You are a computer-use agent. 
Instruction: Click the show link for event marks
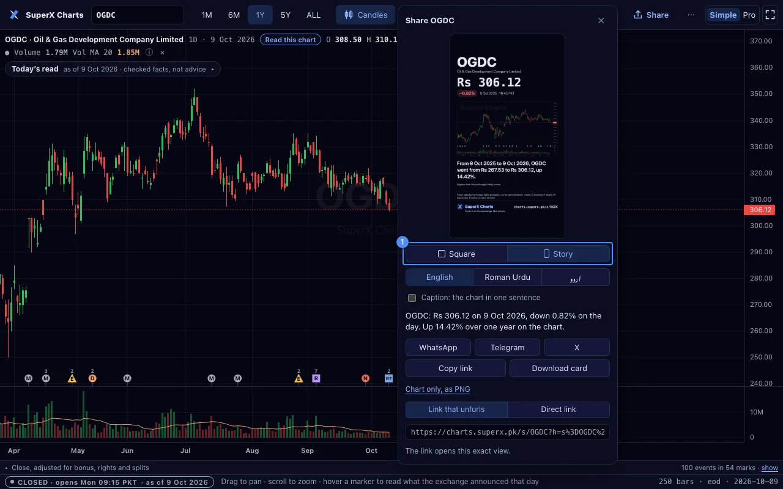[x=770, y=468]
